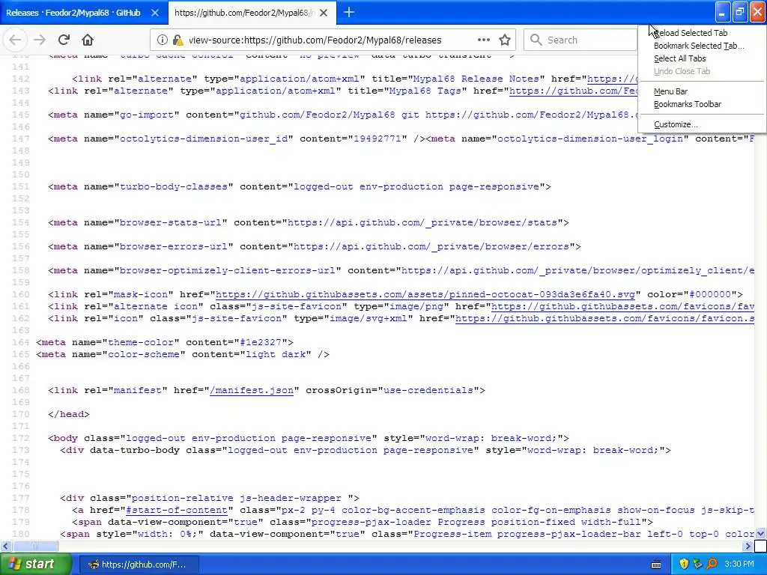This screenshot has height=575, width=767.
Task: Click "position-relative js-header-wrapper" class text
Action: click(237, 498)
